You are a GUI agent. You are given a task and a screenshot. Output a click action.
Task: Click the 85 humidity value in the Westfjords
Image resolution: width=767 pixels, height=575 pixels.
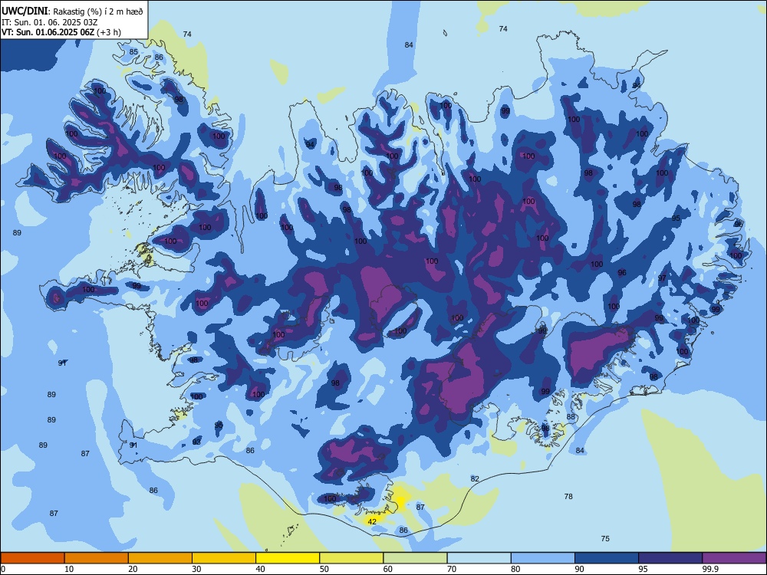pos(133,52)
